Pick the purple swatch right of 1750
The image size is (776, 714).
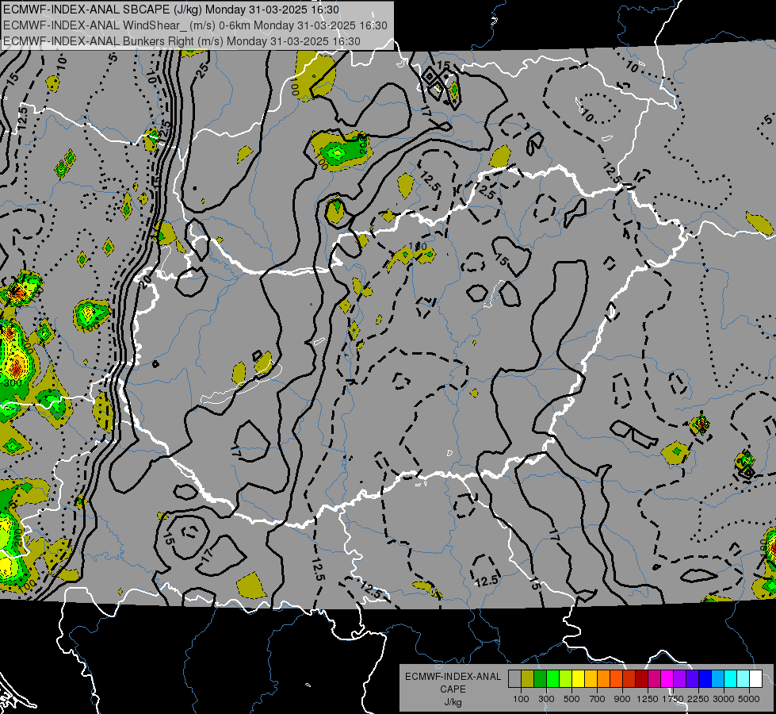tap(679, 678)
